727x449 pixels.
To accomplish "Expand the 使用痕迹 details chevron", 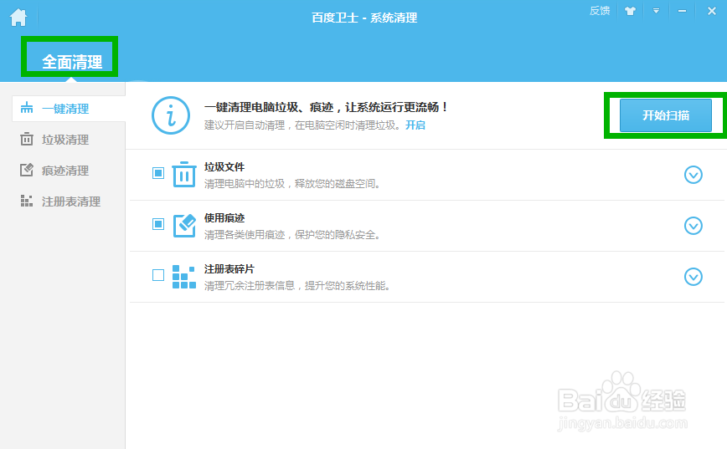I will pos(693,226).
